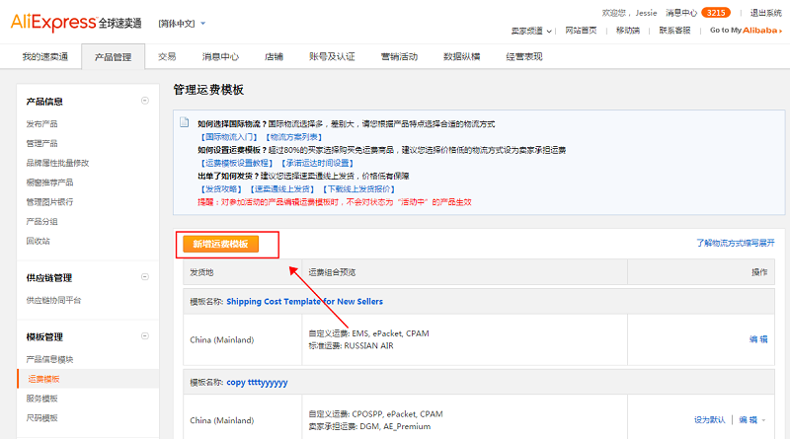790x439 pixels.
Task: Open 消息中心 navigation tab
Action: click(220, 56)
